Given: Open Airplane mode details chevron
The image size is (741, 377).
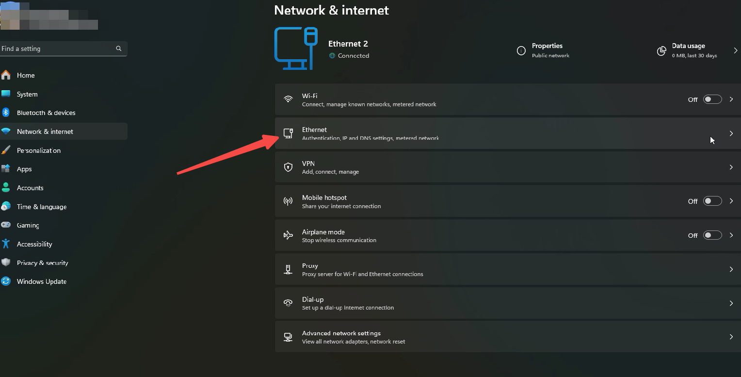Looking at the screenshot, I should (731, 235).
